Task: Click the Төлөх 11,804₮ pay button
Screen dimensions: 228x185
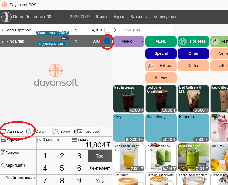Action: [91, 143]
